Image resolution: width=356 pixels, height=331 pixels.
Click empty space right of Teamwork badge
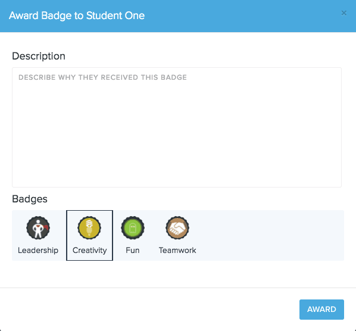pos(270,235)
